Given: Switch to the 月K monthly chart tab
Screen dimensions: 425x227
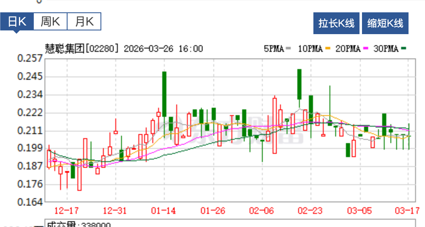Looking at the screenshot, I should pos(84,21).
